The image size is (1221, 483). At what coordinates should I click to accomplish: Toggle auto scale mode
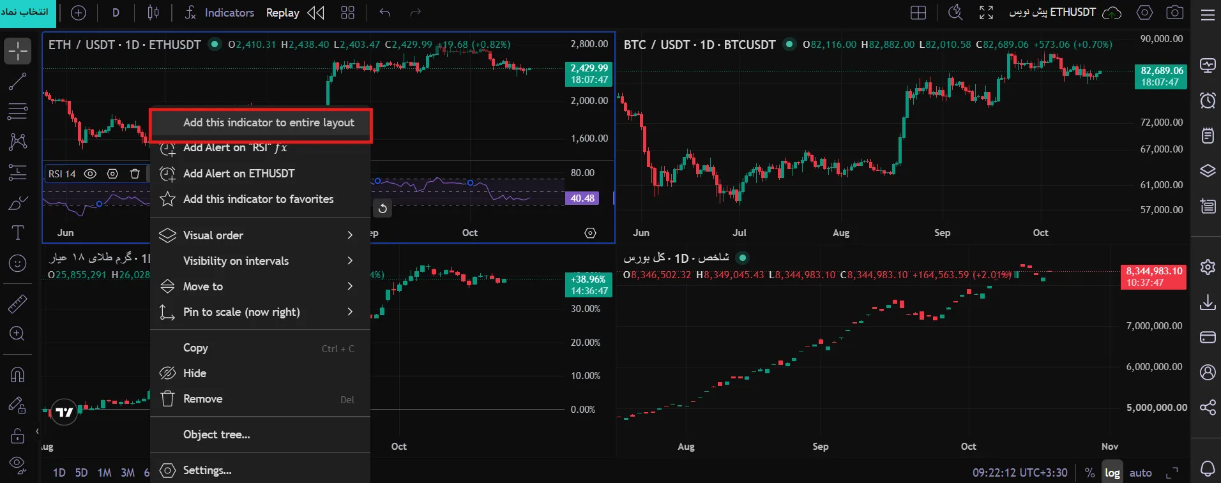[1141, 473]
